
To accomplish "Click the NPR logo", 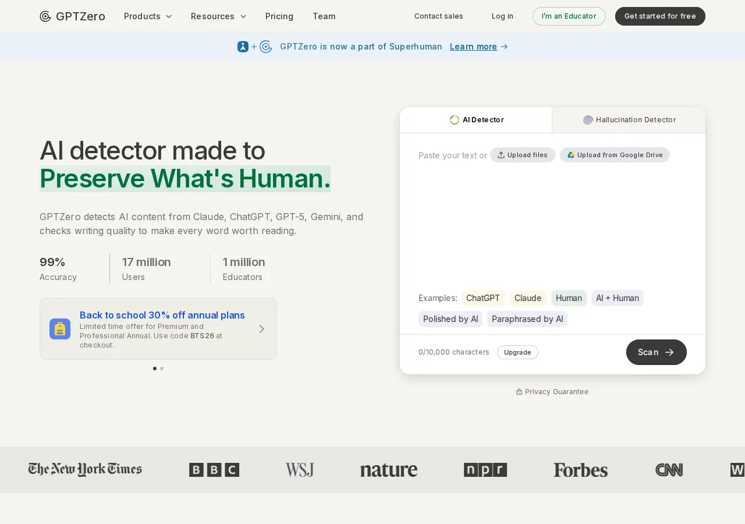I will tap(485, 470).
